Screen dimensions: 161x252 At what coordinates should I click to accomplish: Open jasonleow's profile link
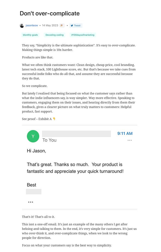tap(32, 25)
